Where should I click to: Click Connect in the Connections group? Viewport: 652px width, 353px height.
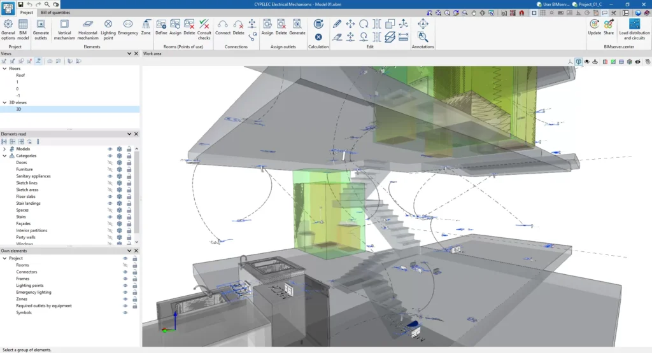223,28
